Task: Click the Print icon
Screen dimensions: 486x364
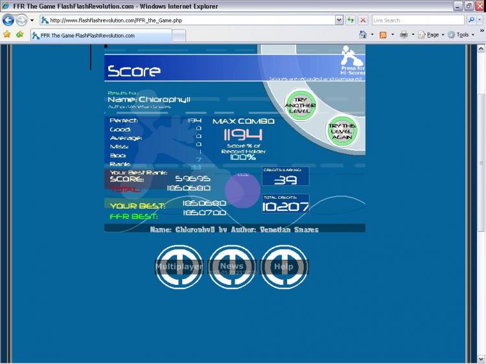Action: 403,35
